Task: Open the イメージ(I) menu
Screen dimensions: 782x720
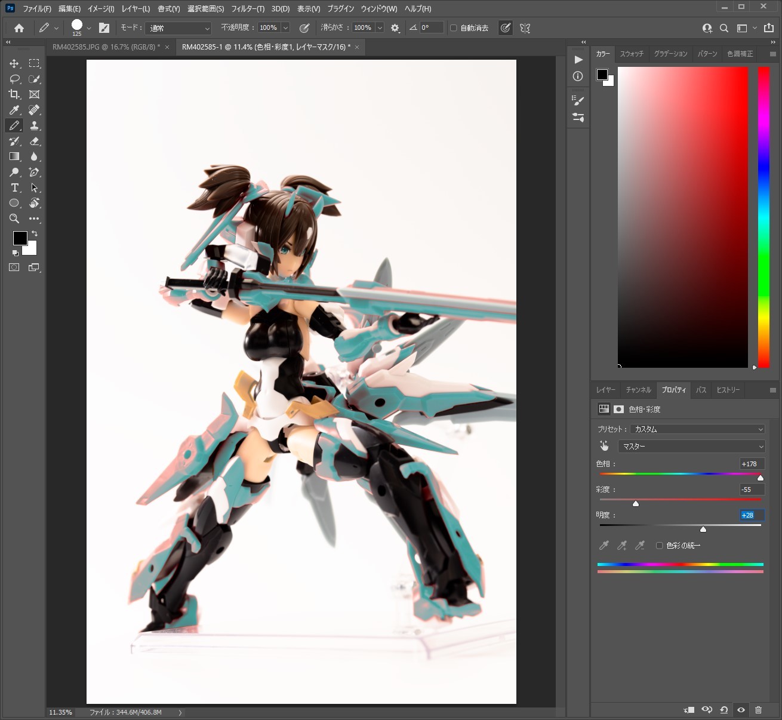Action: [101, 8]
